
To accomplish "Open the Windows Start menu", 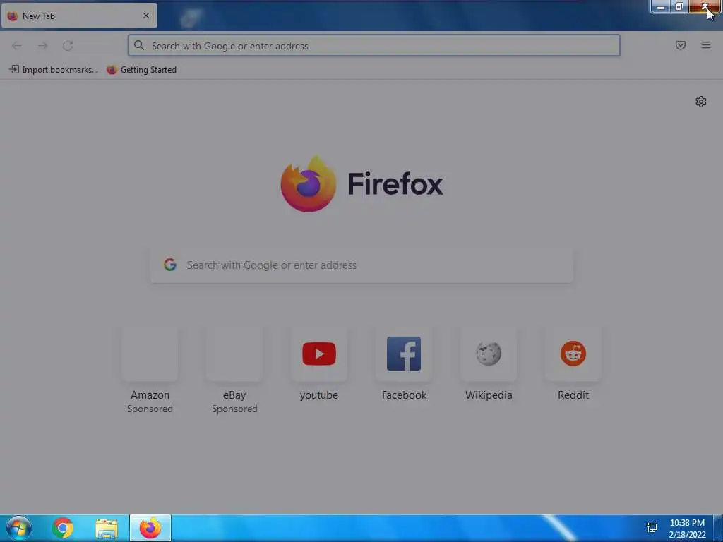I will click(19, 528).
